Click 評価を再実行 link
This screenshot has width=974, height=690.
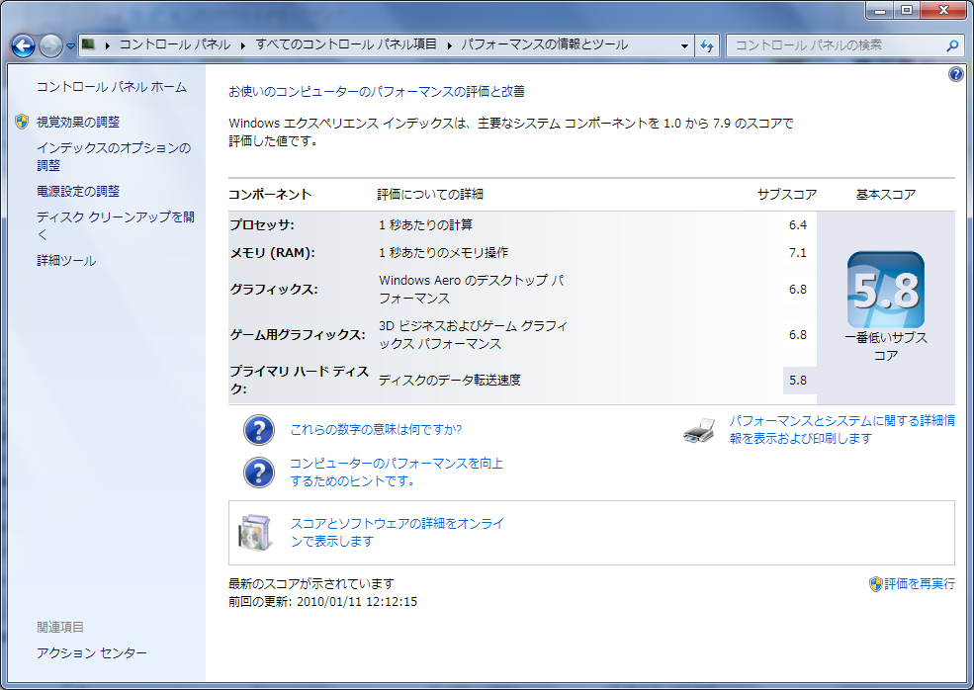[x=920, y=584]
